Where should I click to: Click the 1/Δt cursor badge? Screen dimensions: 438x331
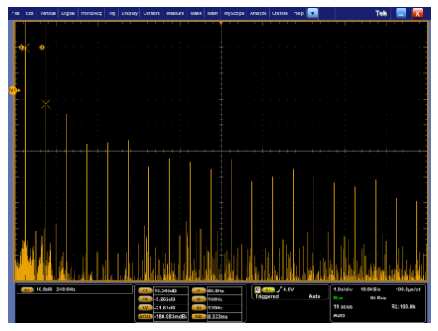[198, 316]
